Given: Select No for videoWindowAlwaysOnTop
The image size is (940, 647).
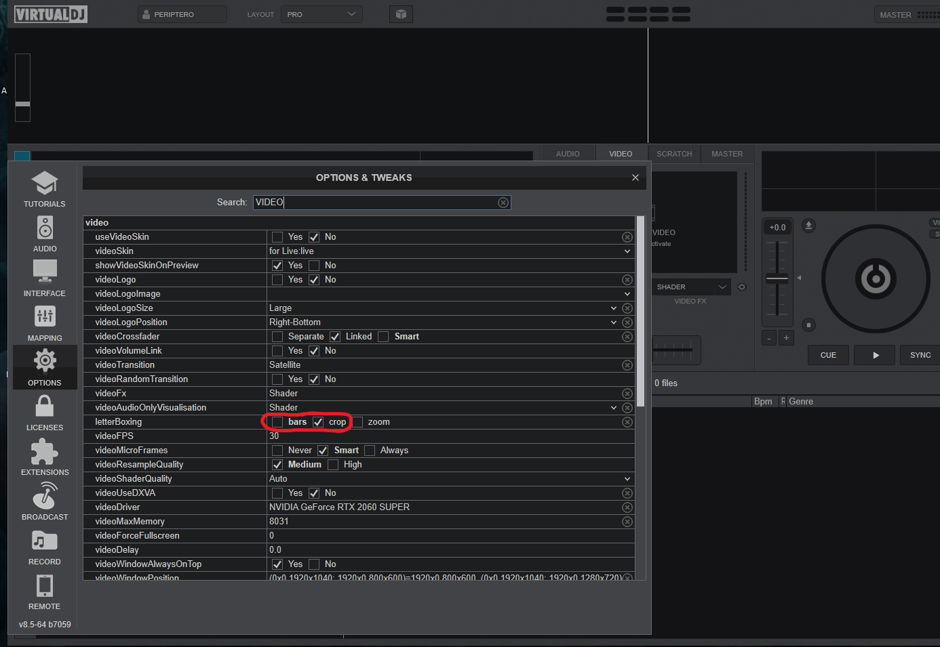Looking at the screenshot, I should pos(314,564).
